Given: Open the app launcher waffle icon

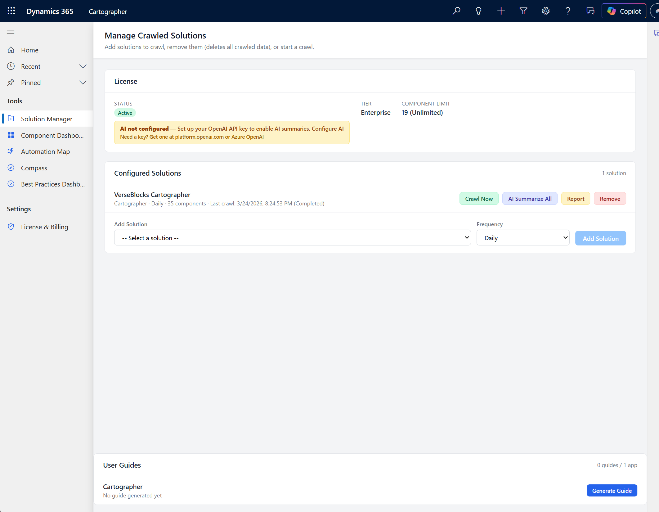Looking at the screenshot, I should tap(11, 11).
